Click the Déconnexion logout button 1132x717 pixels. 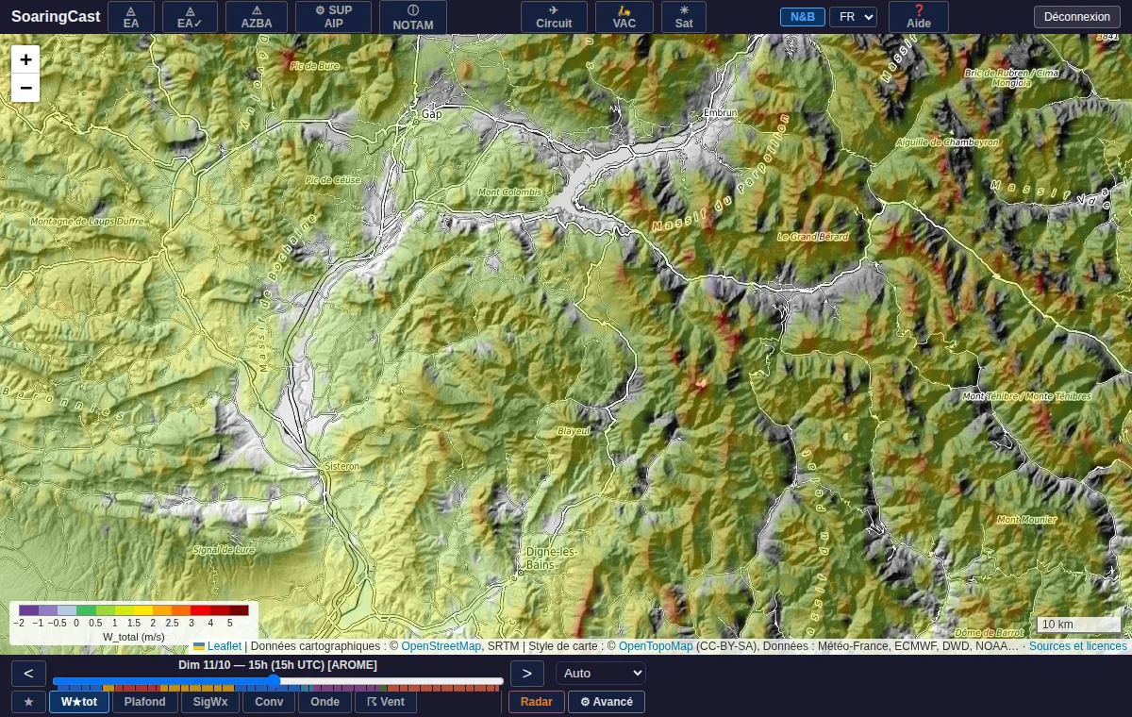pyautogui.click(x=1077, y=17)
